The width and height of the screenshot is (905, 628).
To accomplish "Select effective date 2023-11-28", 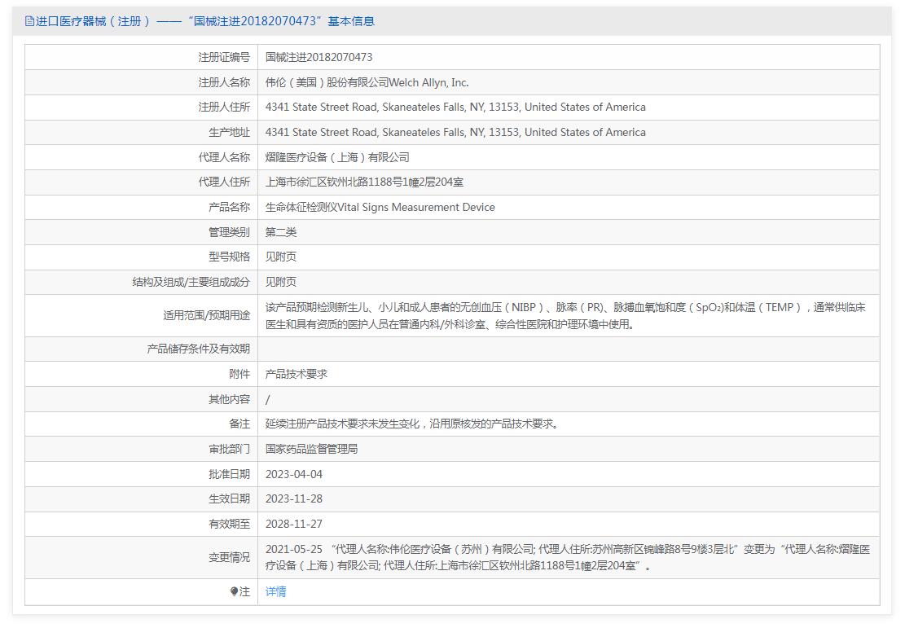I will [294, 499].
